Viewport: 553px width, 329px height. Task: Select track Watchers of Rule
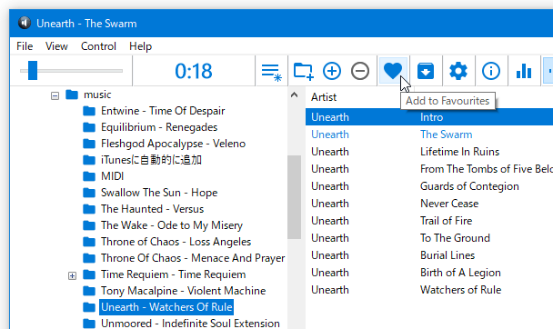[429, 290]
